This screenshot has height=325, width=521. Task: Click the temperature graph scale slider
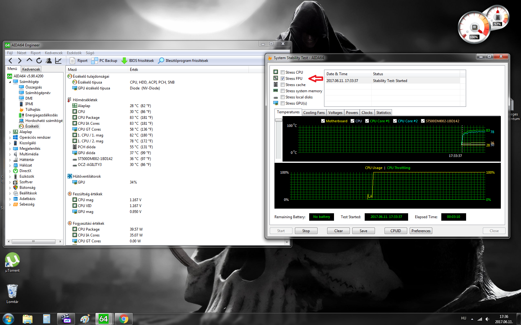click(278, 120)
